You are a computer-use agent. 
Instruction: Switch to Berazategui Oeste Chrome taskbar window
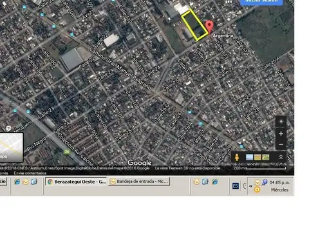(x=77, y=182)
